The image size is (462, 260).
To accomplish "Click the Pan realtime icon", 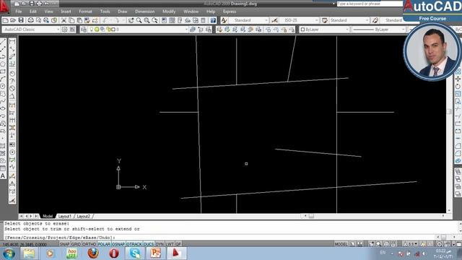I will [131, 20].
